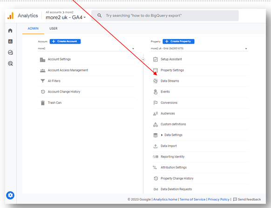Open Trash Can entry
Viewport: 271px width, 208px height.
pos(54,103)
